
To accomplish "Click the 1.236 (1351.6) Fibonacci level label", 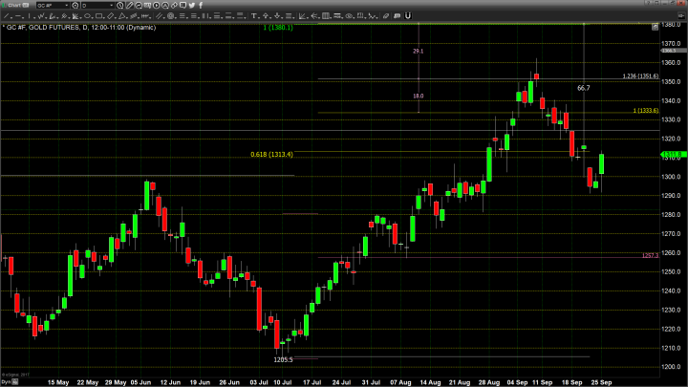I will coord(640,76).
